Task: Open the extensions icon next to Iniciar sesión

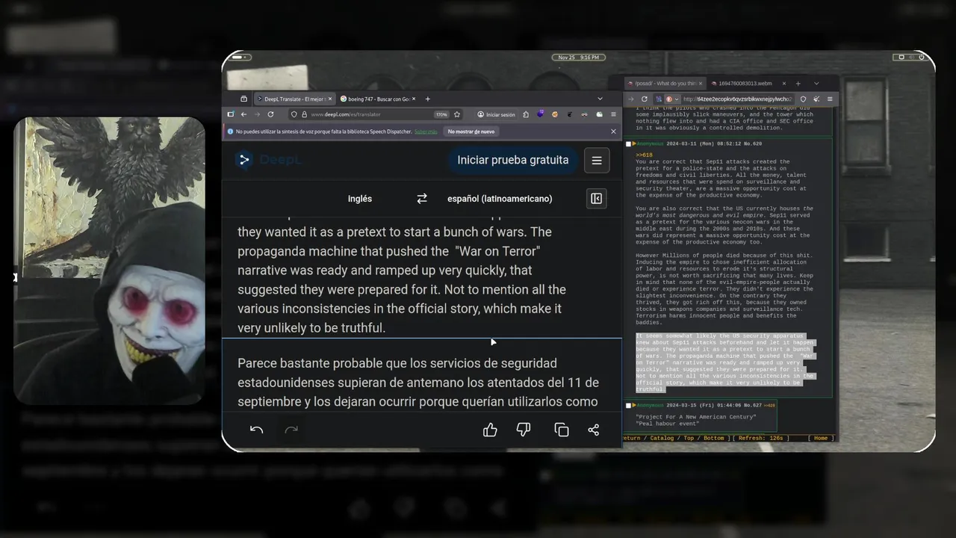Action: tap(526, 114)
